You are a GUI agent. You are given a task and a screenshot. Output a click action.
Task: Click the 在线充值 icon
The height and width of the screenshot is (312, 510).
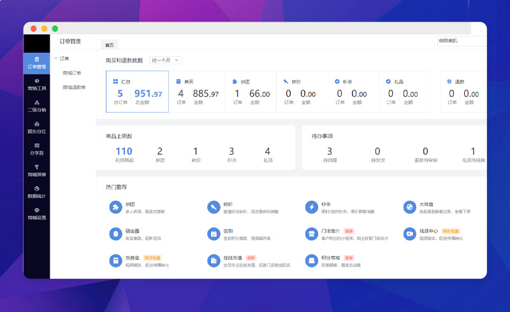coord(214,260)
